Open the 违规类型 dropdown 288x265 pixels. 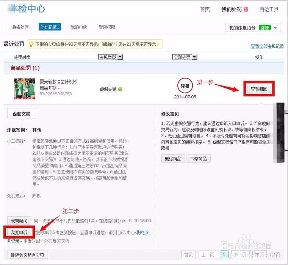pyautogui.click(x=110, y=57)
